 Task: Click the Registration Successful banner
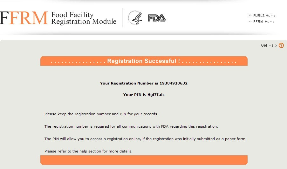coord(144,61)
